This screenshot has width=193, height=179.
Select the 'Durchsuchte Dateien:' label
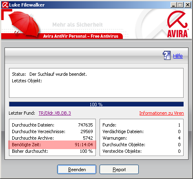[x=33, y=125]
